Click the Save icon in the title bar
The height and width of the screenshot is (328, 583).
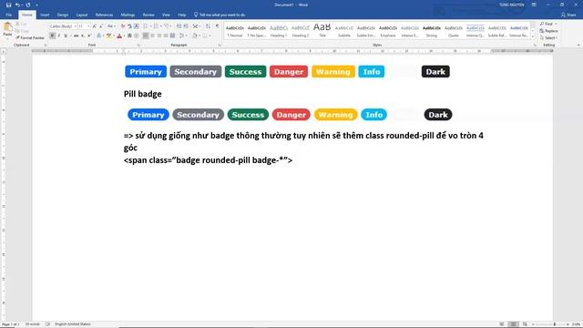click(x=8, y=5)
